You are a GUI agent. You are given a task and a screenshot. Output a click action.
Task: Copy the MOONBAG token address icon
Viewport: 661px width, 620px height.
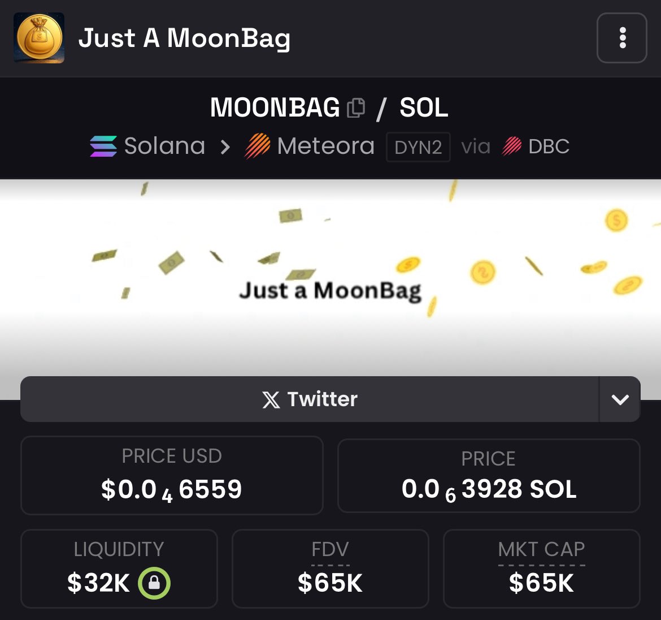(x=356, y=107)
